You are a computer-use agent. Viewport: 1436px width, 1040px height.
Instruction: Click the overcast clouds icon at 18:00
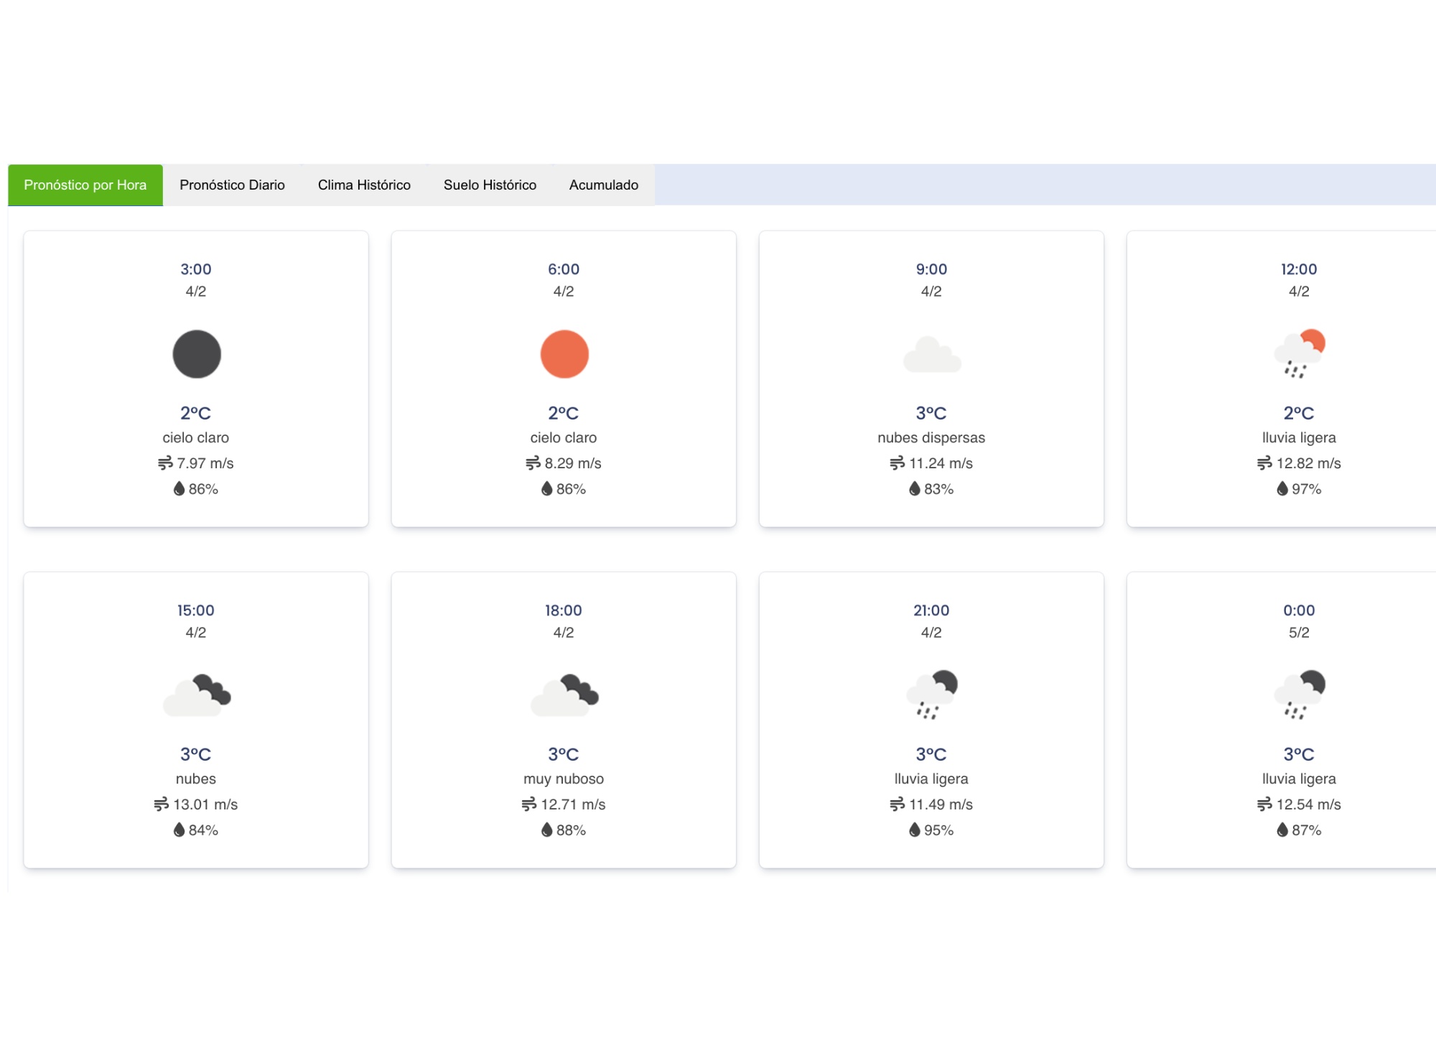point(564,695)
